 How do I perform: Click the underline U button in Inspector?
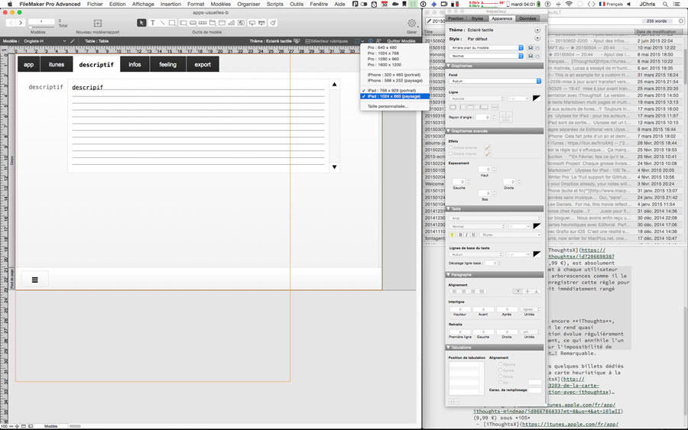(473, 235)
